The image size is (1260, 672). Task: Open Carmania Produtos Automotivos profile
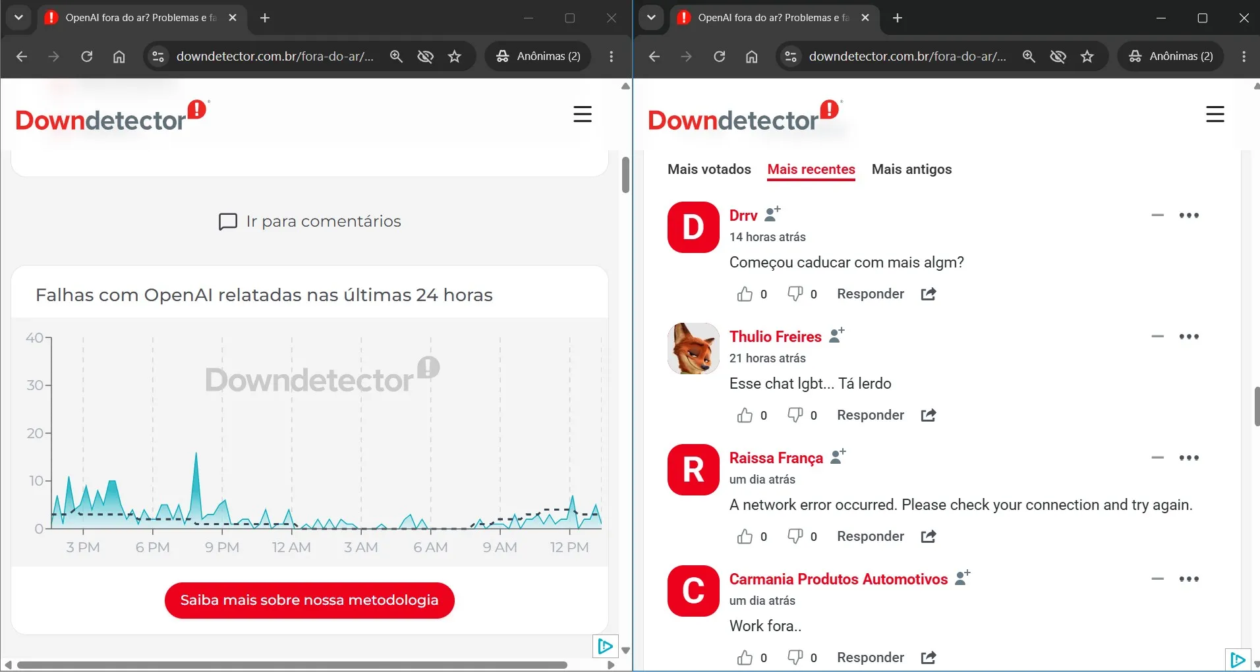click(x=838, y=579)
